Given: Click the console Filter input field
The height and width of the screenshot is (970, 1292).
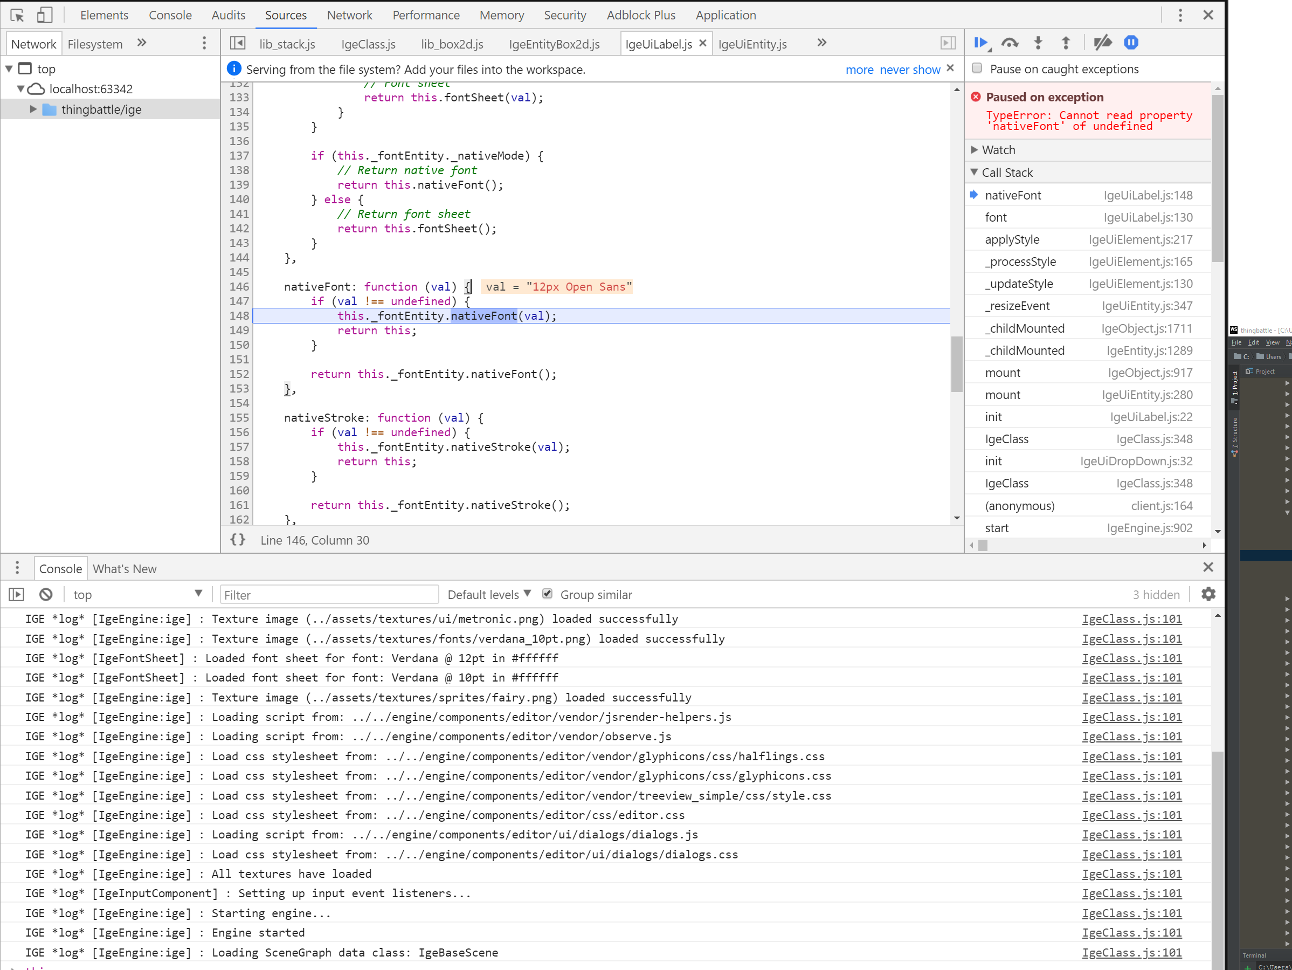Looking at the screenshot, I should 329,595.
